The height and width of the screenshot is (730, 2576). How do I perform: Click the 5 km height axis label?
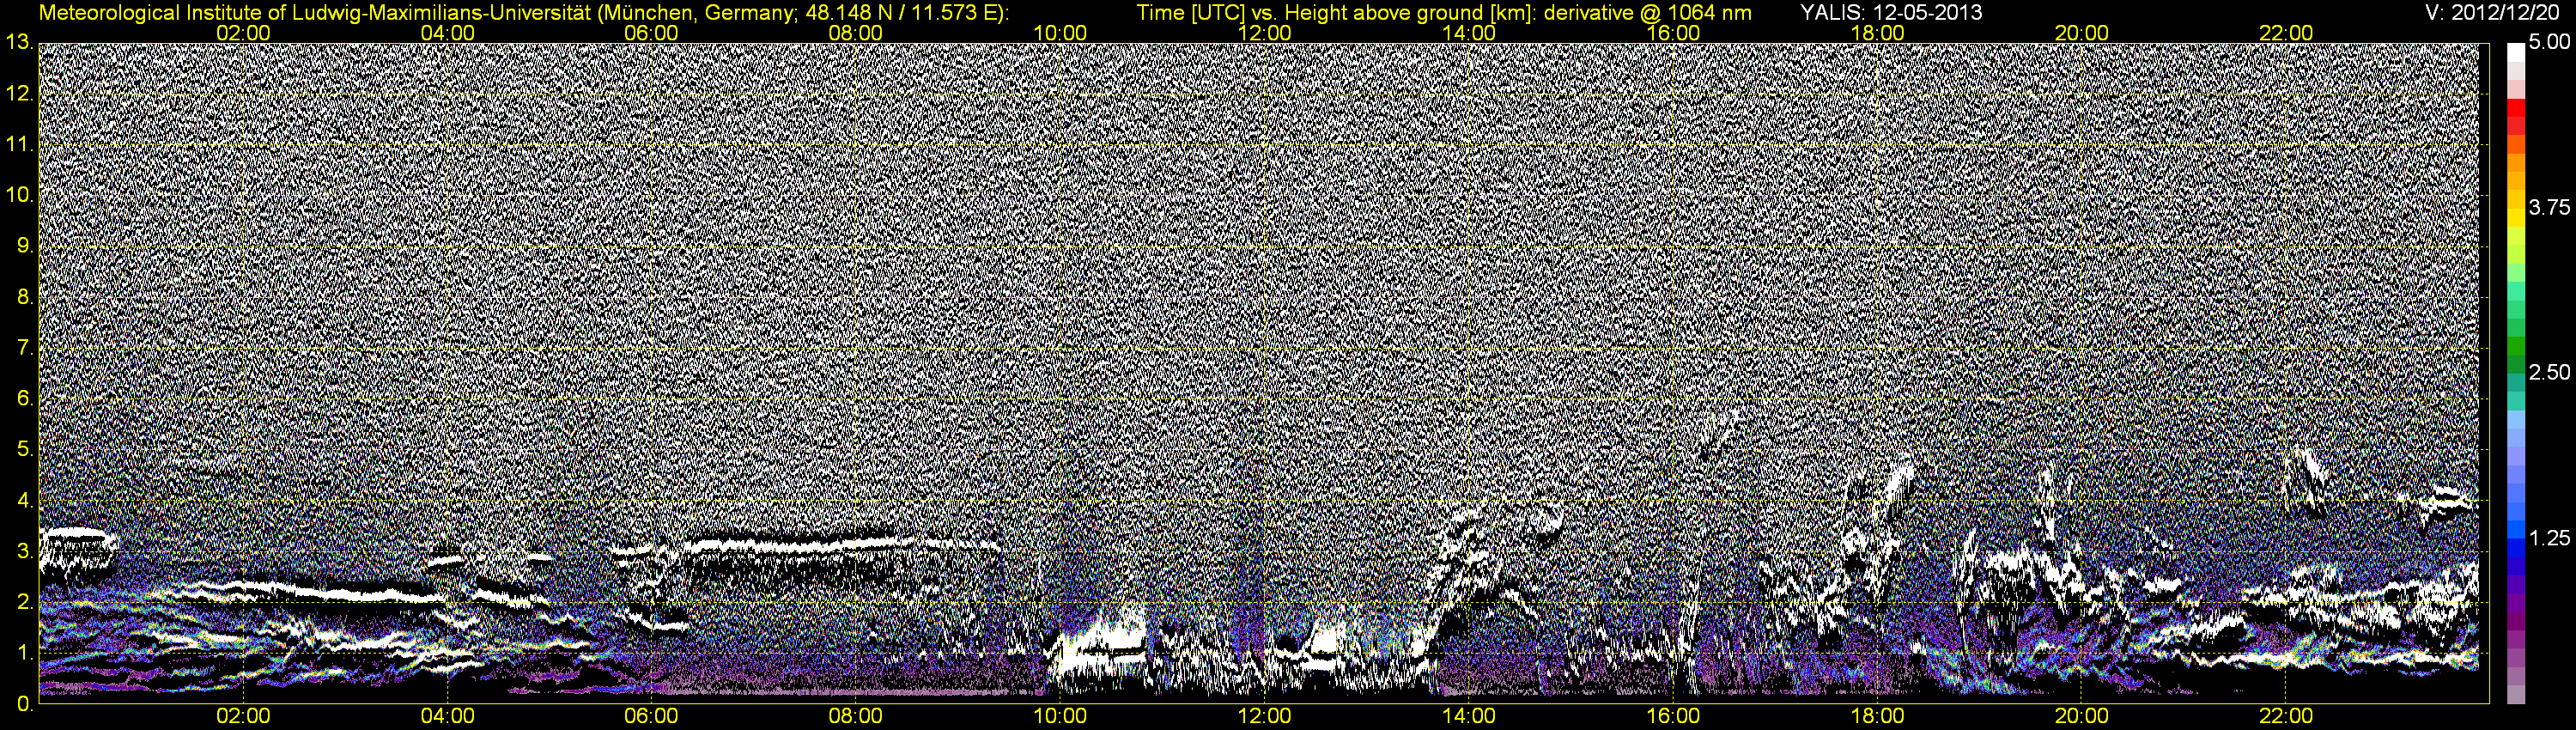click(24, 450)
